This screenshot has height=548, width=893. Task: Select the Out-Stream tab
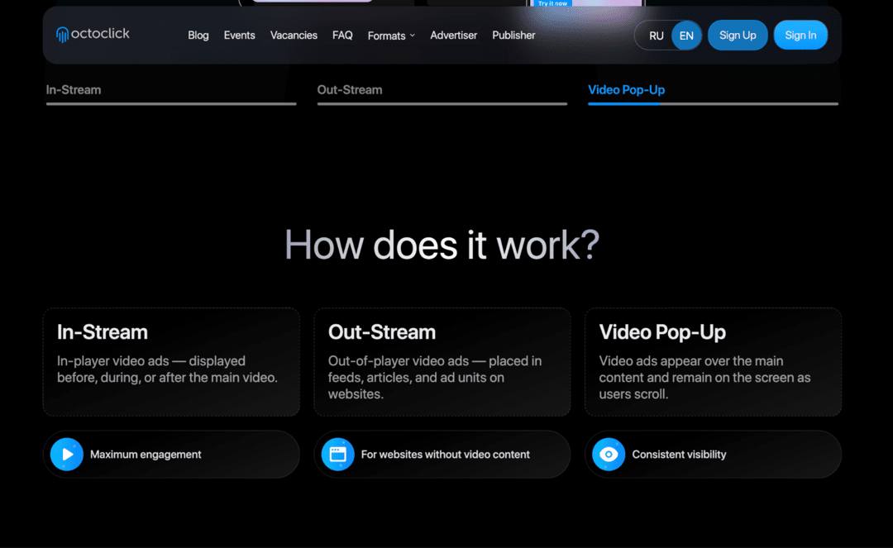point(442,93)
